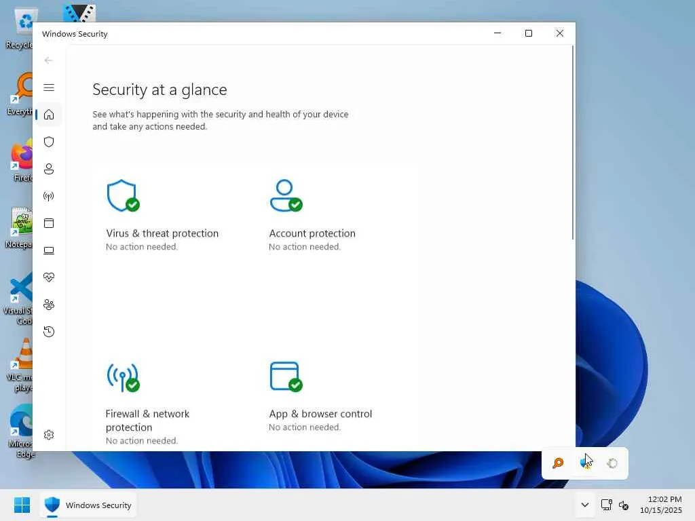Click the Everything search tray icon
This screenshot has width=695, height=521.
click(558, 463)
